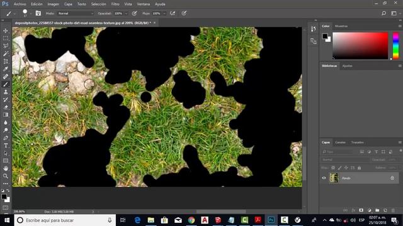The image size is (403, 226).
Task: Open the Modo Normal blend dropdown
Action: click(x=76, y=13)
